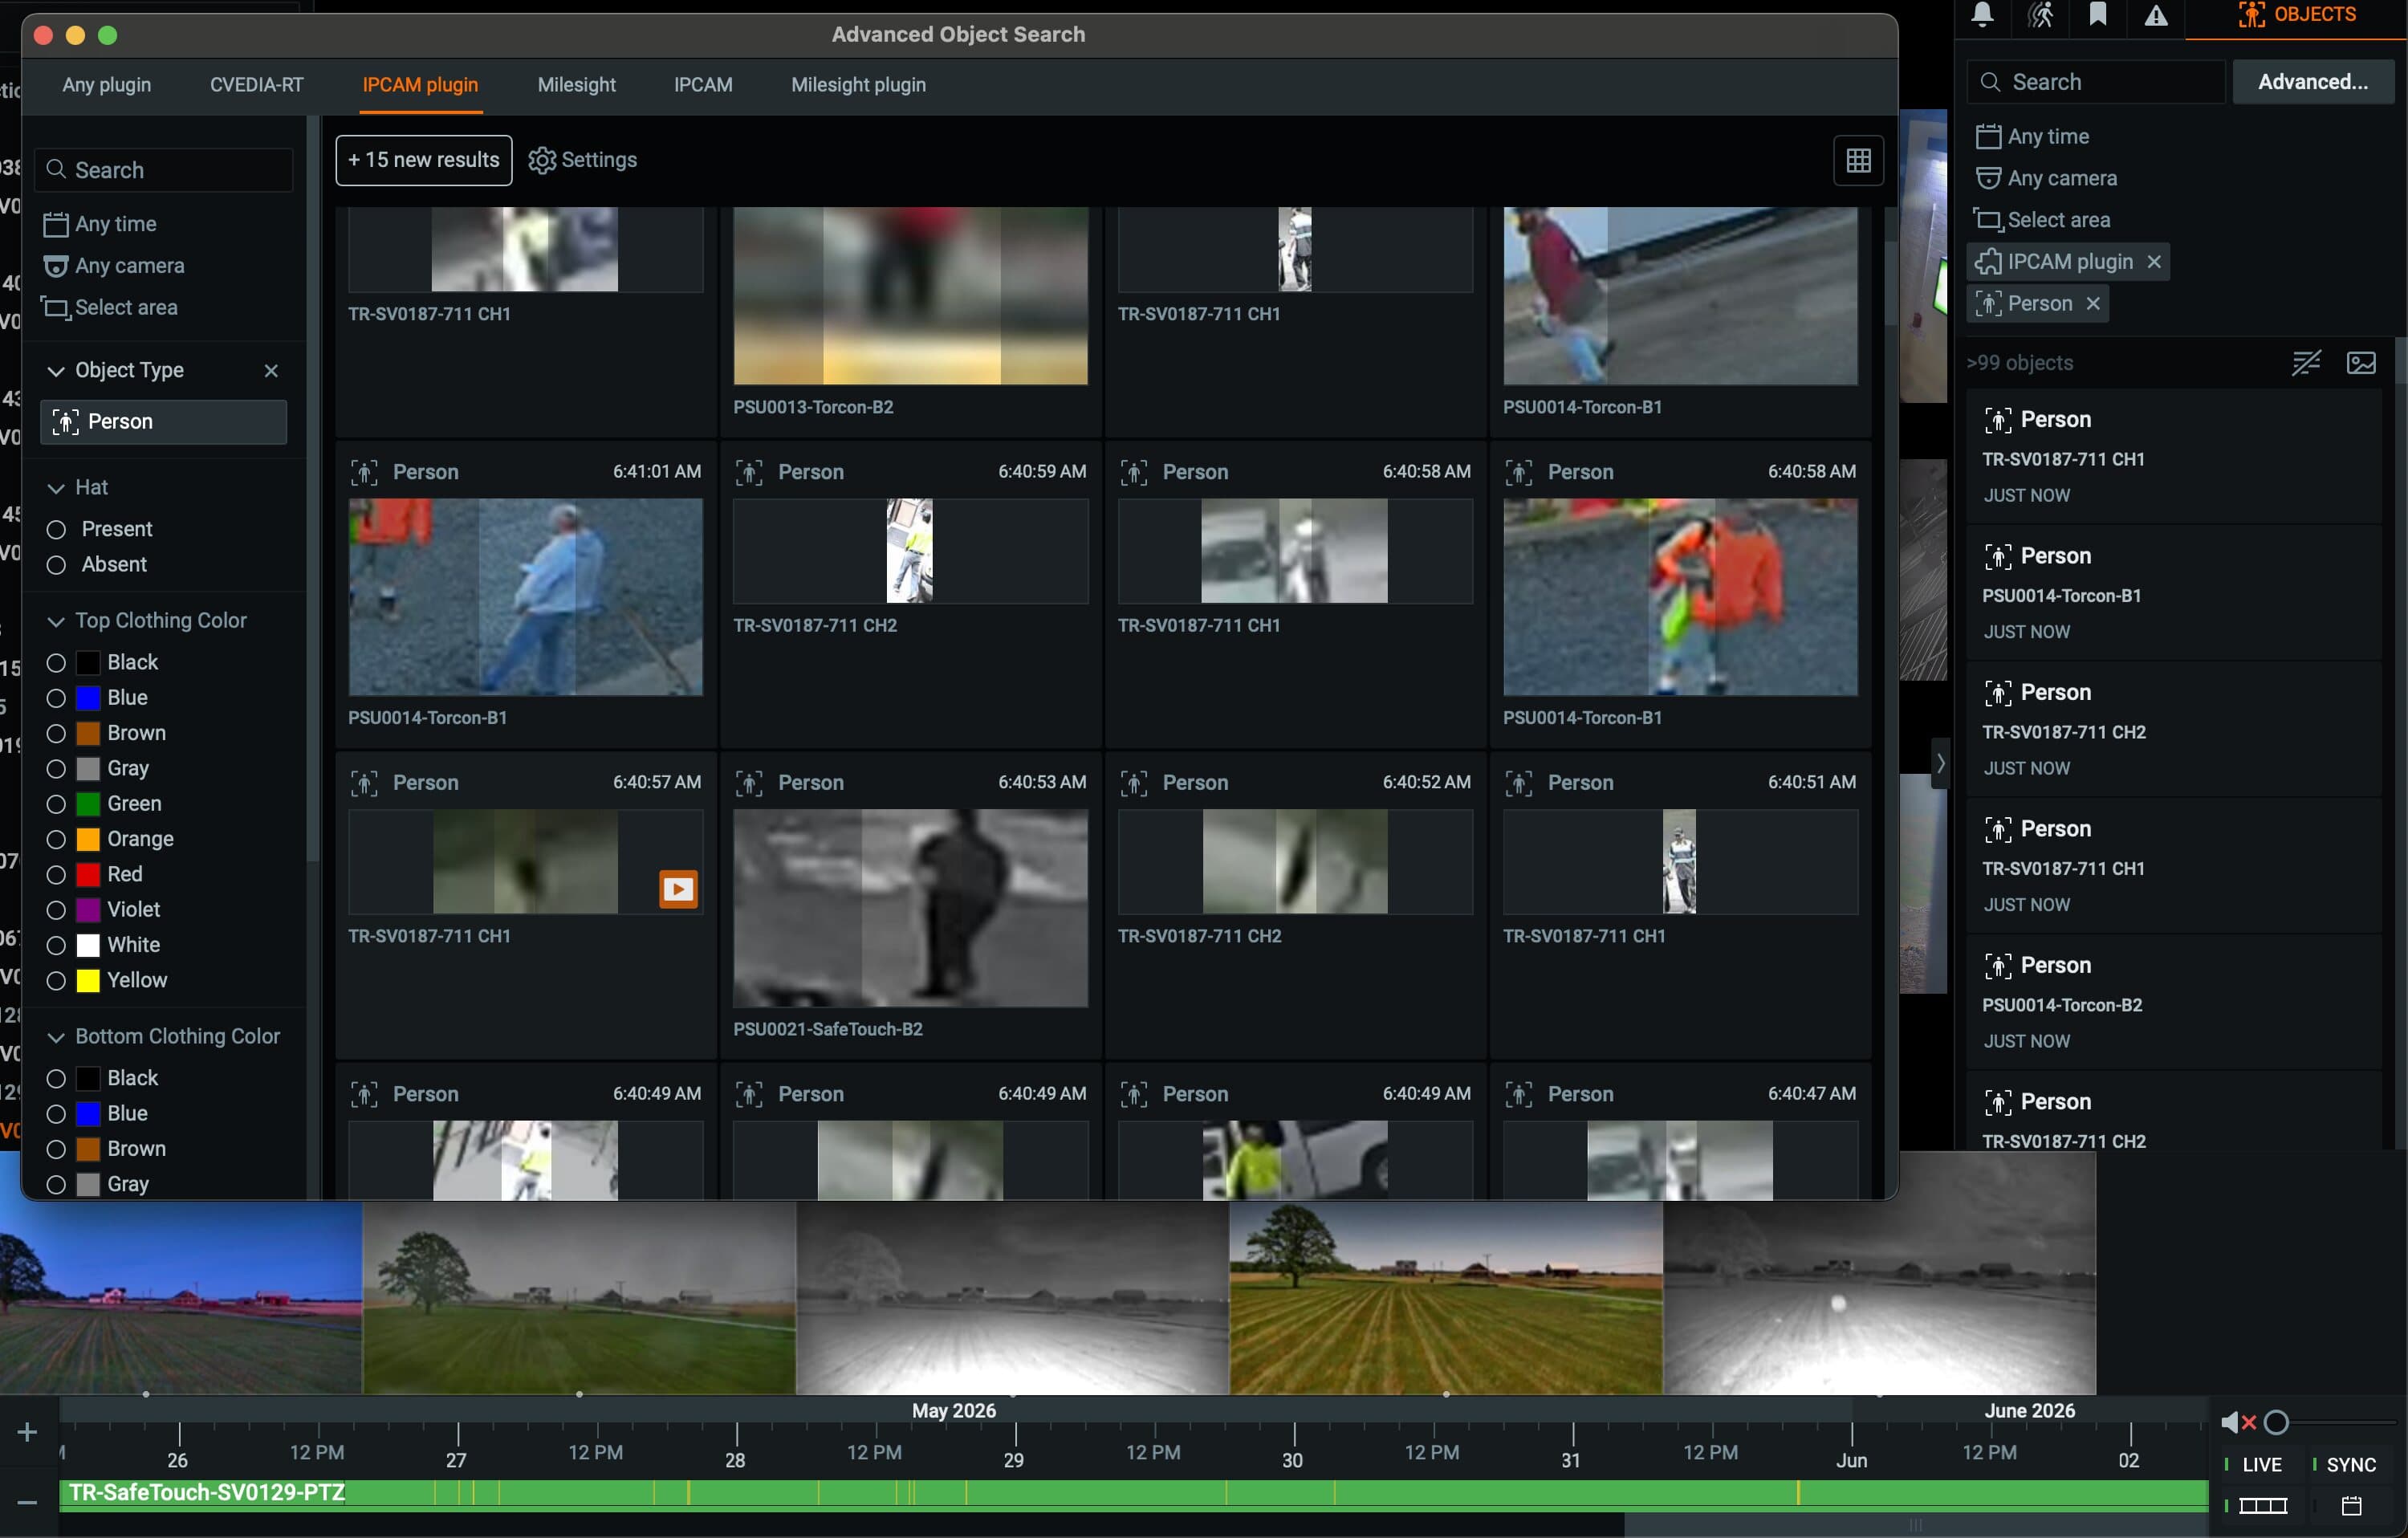The width and height of the screenshot is (2408, 1538).
Task: Select bottom clothing color Blue
Action: pyautogui.click(x=57, y=1114)
